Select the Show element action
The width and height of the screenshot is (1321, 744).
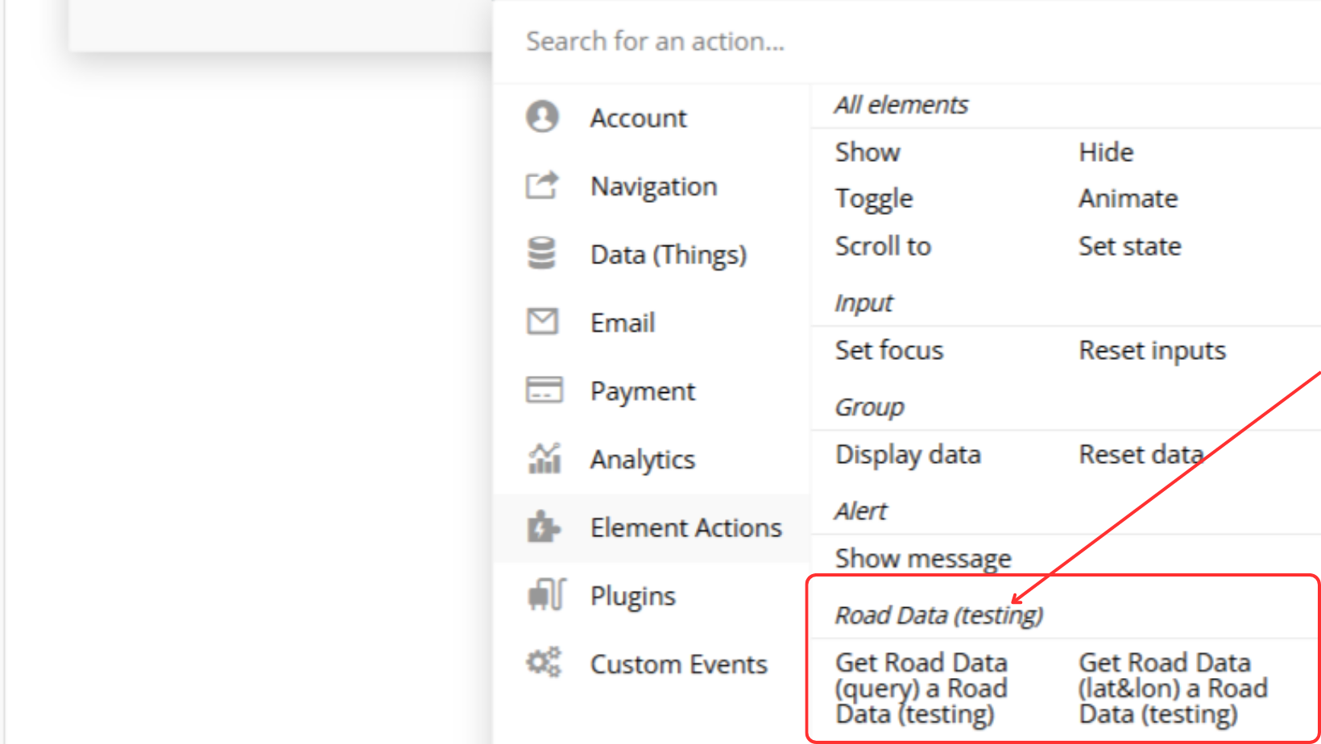click(868, 152)
